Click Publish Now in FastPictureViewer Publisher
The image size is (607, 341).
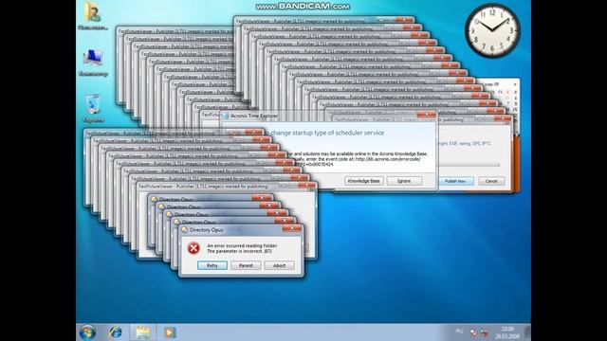456,181
